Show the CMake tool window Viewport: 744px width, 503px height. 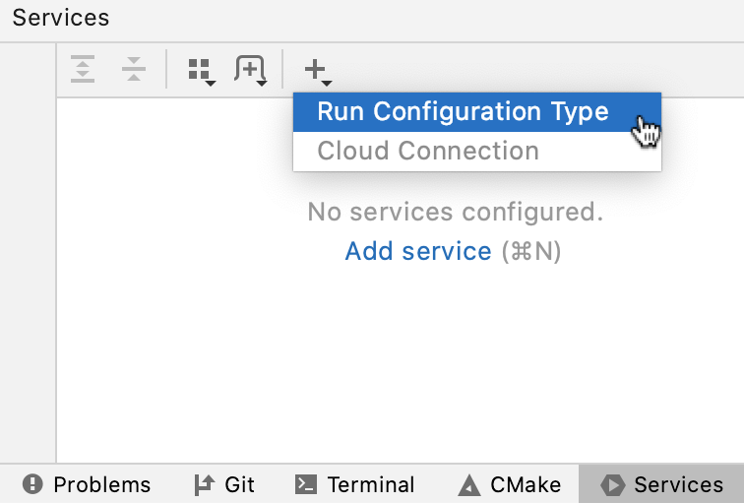511,484
